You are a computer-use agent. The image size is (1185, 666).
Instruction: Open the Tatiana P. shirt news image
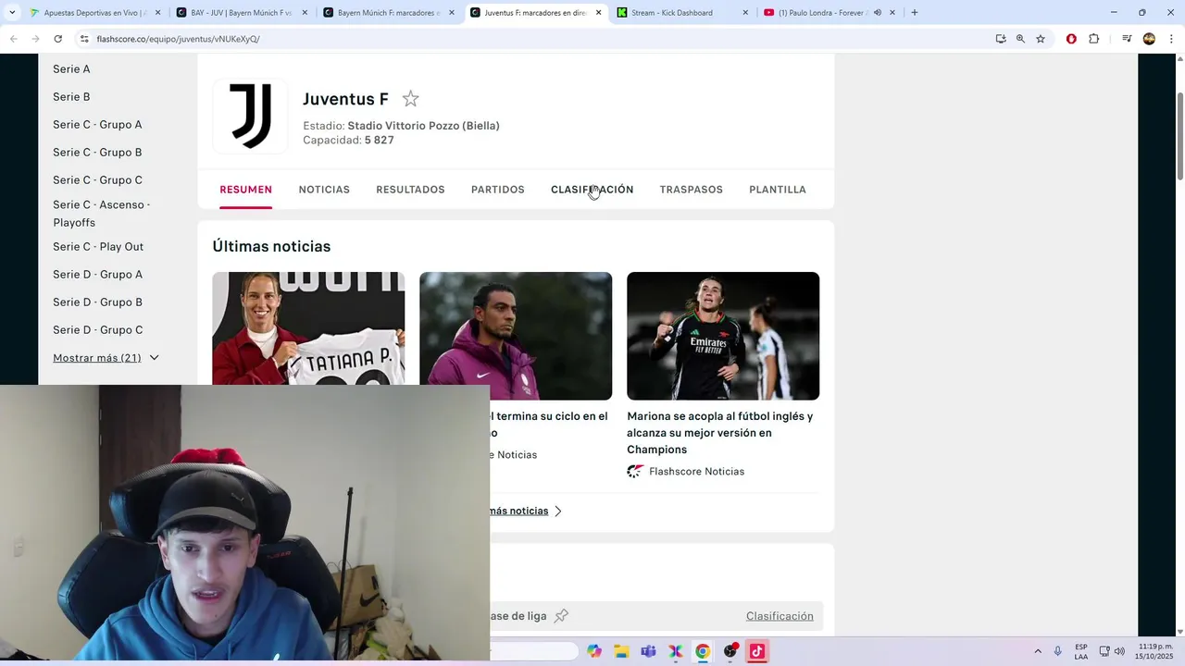308,328
